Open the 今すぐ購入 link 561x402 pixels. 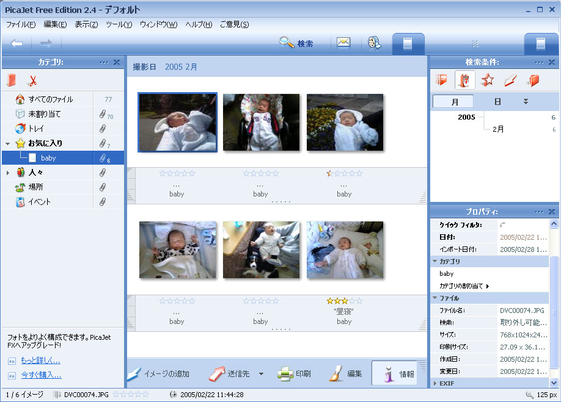[x=41, y=375]
